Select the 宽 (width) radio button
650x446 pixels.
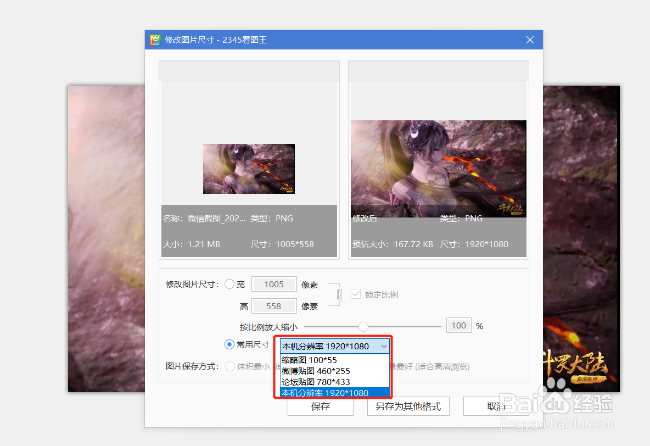[229, 284]
